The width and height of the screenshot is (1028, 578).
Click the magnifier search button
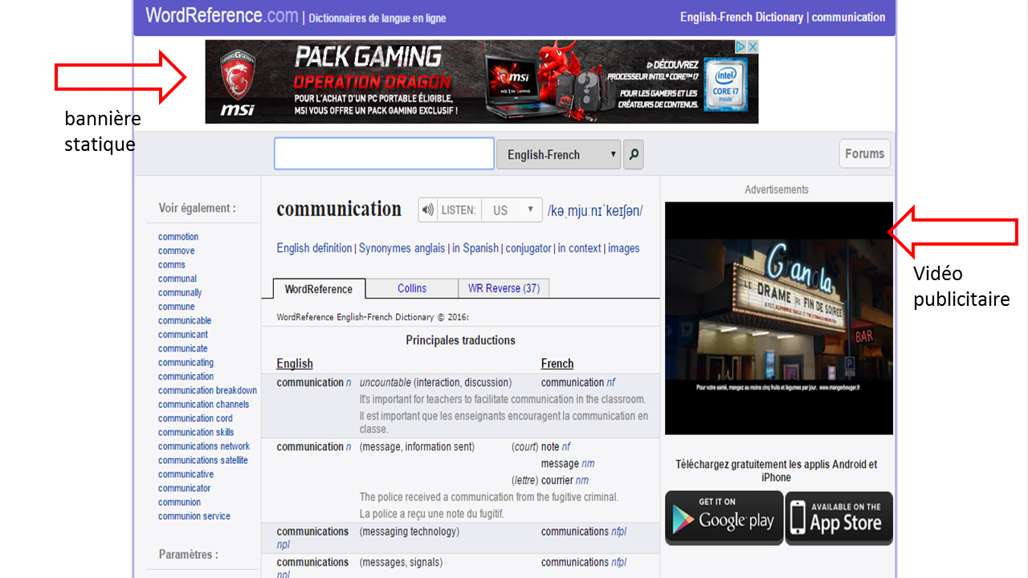click(634, 154)
